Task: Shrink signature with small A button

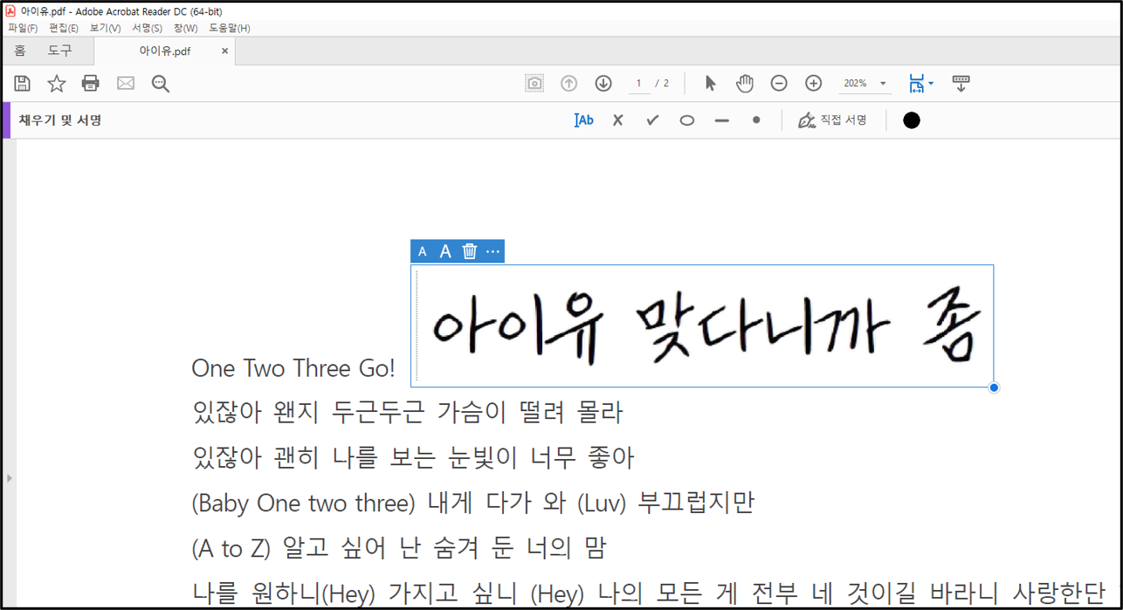Action: (x=423, y=251)
